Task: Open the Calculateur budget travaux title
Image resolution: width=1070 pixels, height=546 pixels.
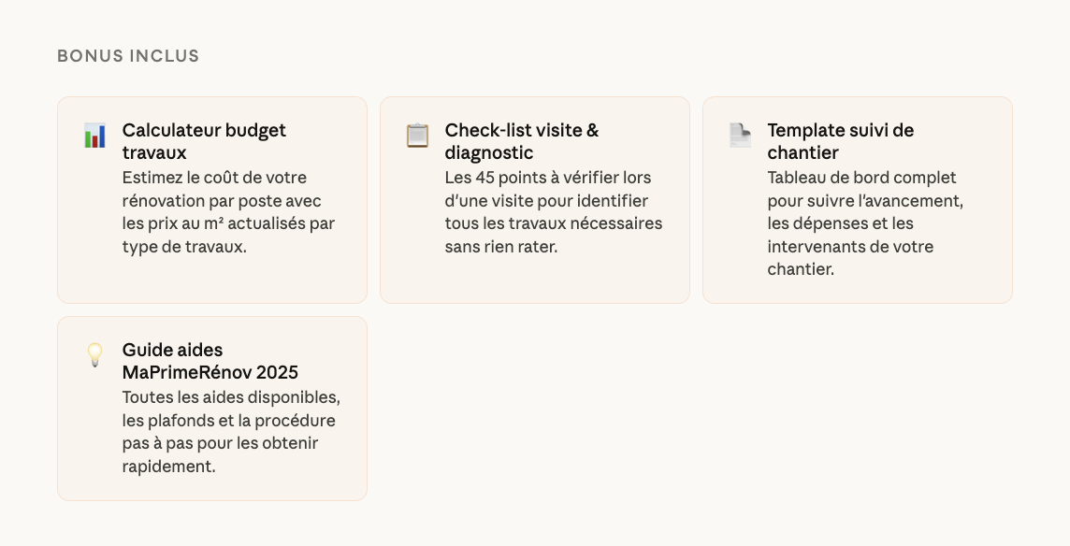Action: [204, 141]
